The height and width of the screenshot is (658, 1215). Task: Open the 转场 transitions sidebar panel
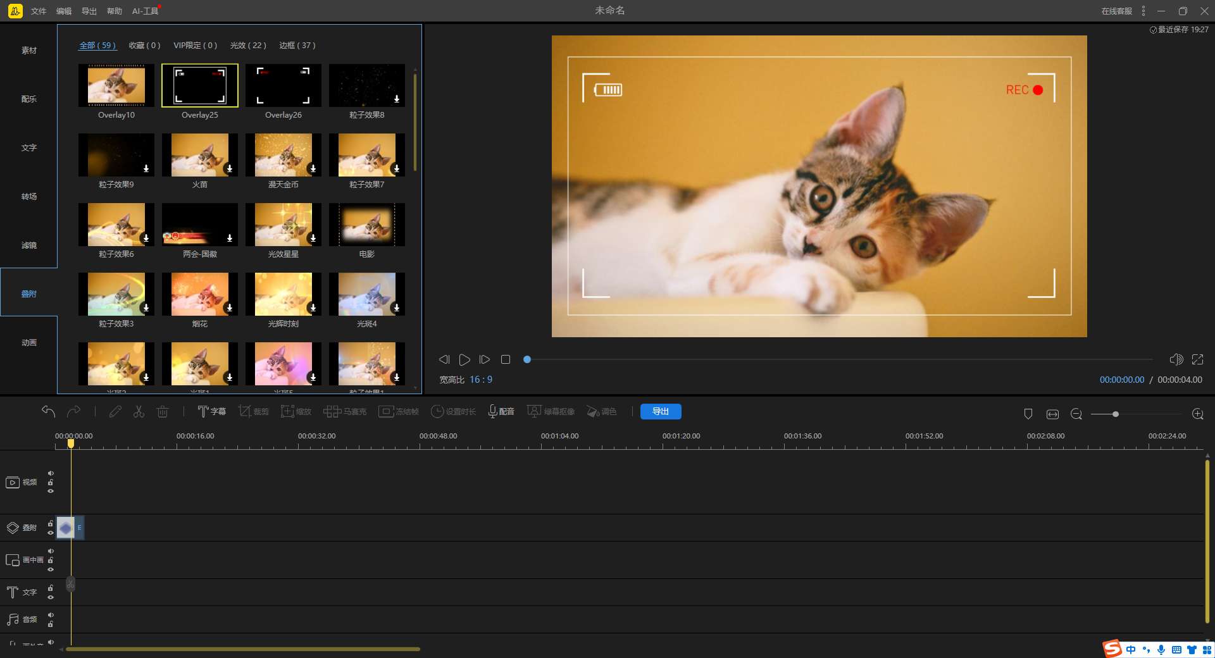29,197
